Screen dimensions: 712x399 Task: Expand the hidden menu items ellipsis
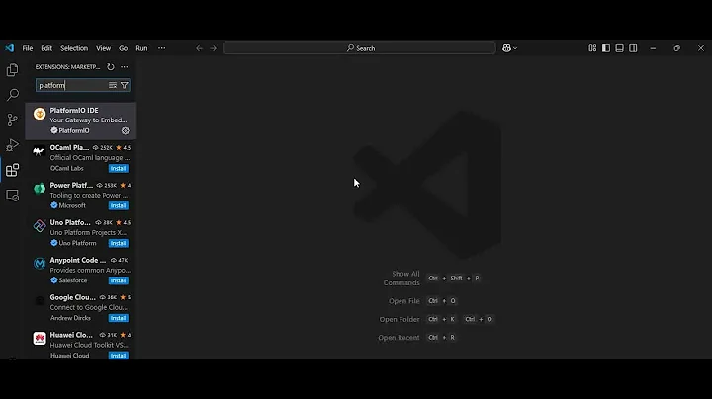click(161, 48)
